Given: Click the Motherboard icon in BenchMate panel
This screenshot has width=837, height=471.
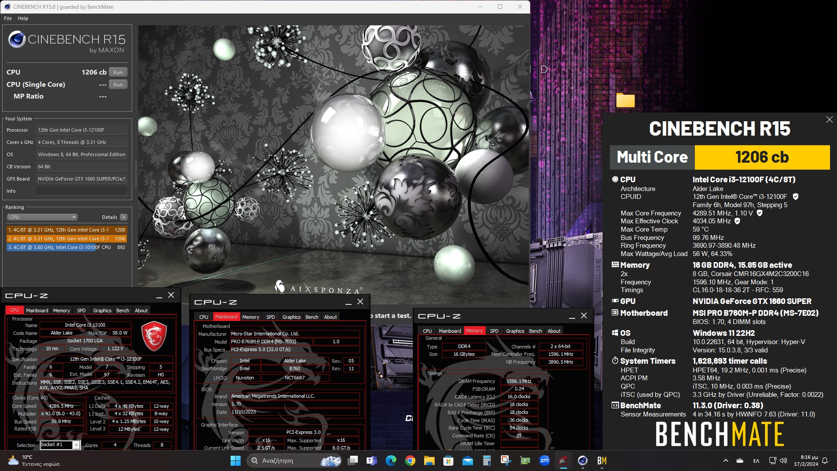Looking at the screenshot, I should (615, 313).
